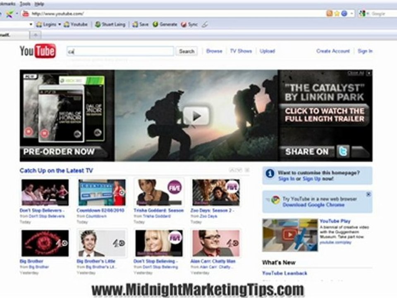Open the YouTube Play thumbnail
This screenshot has width=397, height=298.
coord(290,235)
